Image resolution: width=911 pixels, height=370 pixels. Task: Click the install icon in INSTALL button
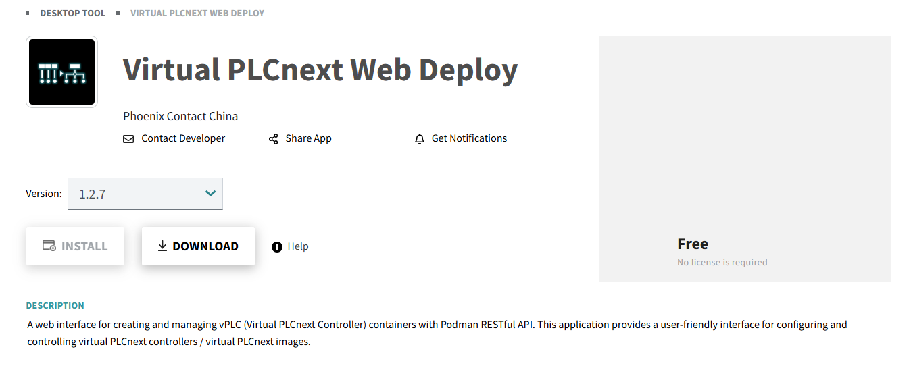49,246
